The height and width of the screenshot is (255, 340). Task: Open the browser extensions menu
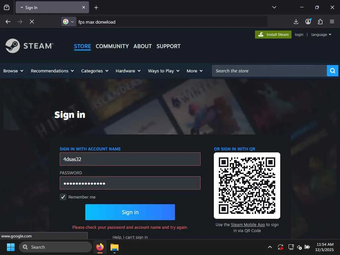pyautogui.click(x=320, y=22)
